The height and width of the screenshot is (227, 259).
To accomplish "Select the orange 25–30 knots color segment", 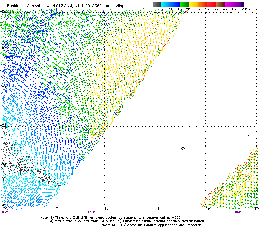I will pos(202,4).
